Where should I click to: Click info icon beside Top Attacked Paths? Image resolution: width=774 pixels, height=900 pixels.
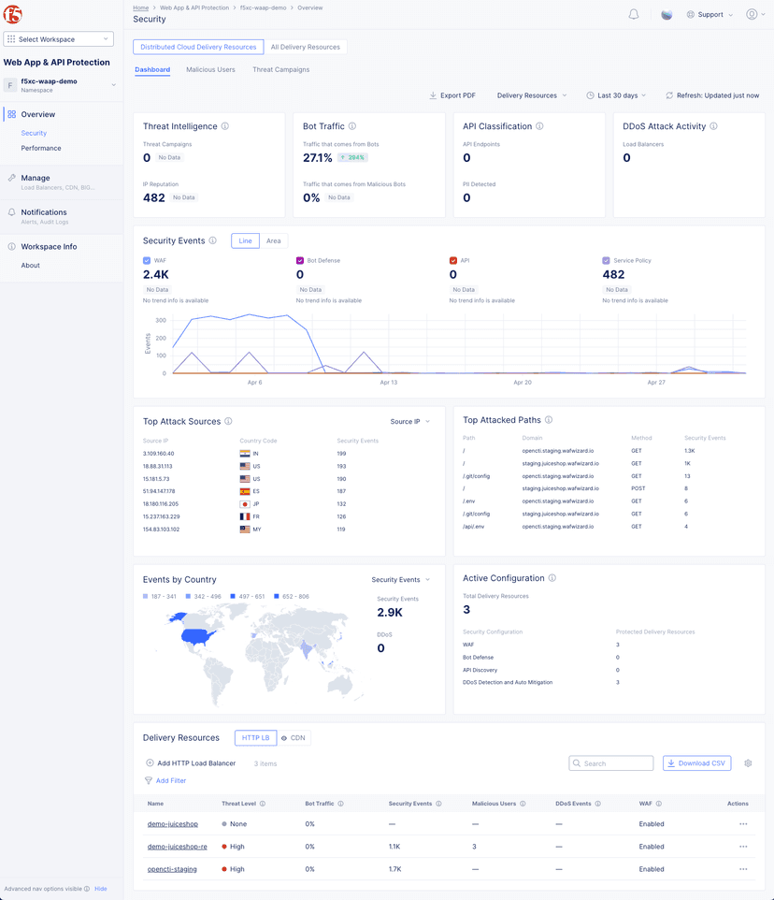549,420
